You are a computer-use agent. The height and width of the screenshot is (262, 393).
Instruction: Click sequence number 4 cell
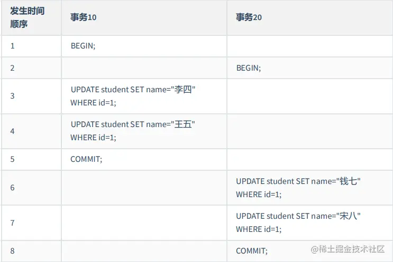13,131
